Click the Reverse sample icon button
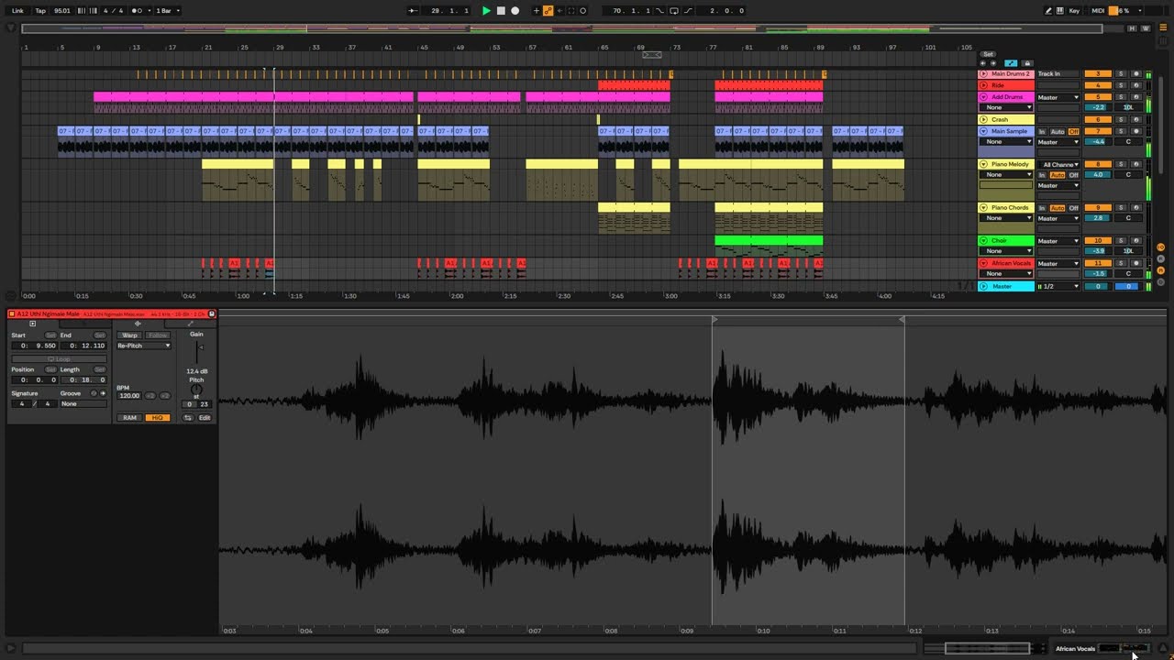 [x=188, y=418]
